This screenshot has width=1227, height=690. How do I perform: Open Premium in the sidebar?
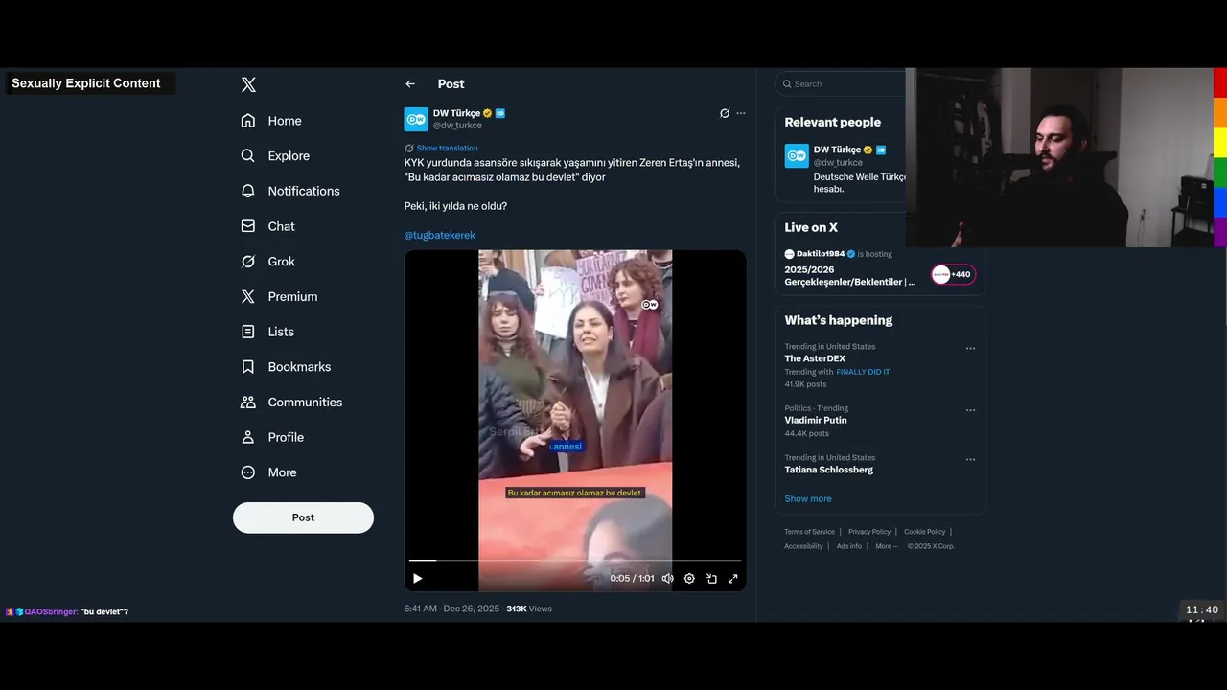279,297
